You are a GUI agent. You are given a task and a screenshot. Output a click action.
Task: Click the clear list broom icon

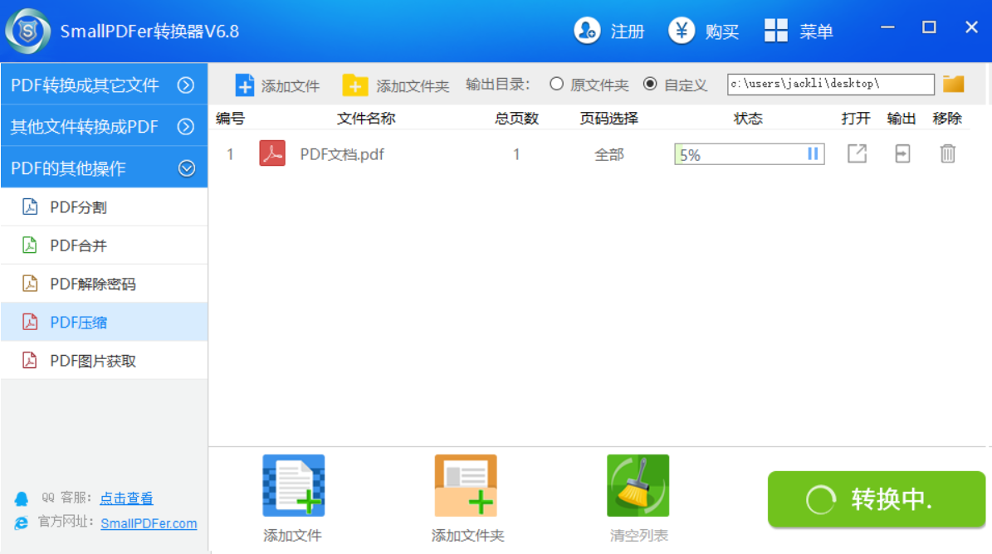[x=638, y=486]
